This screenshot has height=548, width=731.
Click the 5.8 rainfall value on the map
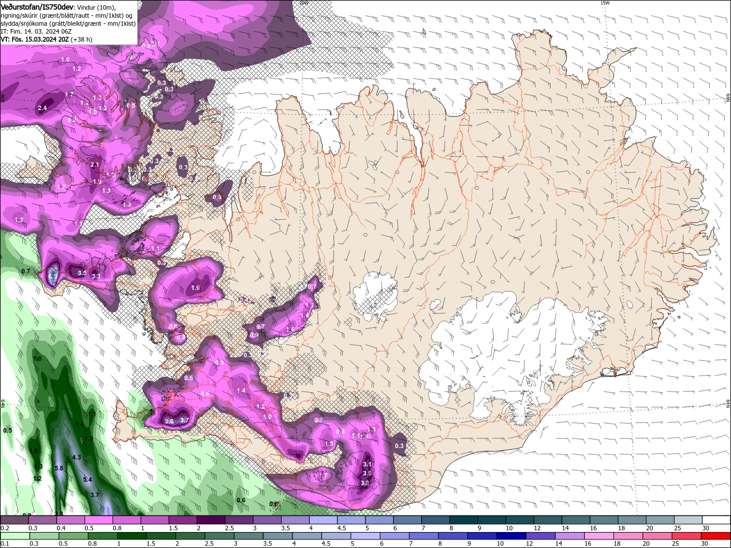[x=58, y=468]
